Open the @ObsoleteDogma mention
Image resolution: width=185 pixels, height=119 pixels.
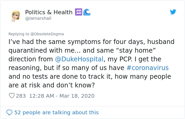pyautogui.click(x=47, y=34)
